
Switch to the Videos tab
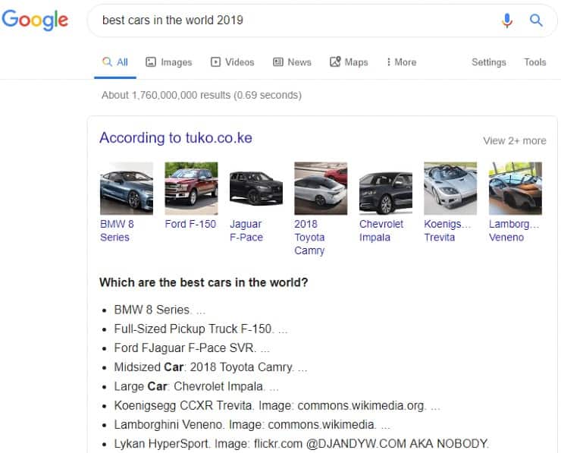(233, 62)
